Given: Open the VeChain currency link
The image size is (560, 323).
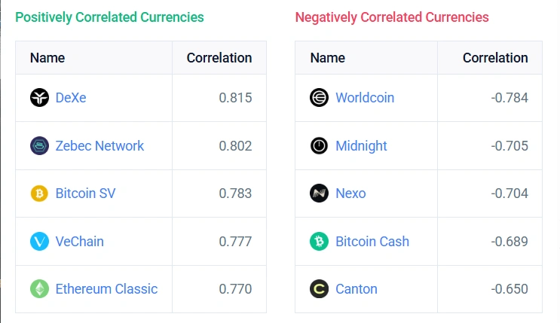Looking at the screenshot, I should [x=79, y=242].
